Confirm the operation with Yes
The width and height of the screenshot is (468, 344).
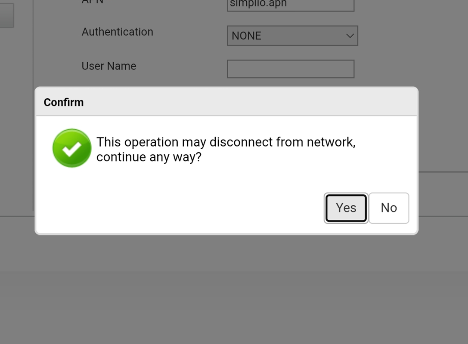point(346,208)
